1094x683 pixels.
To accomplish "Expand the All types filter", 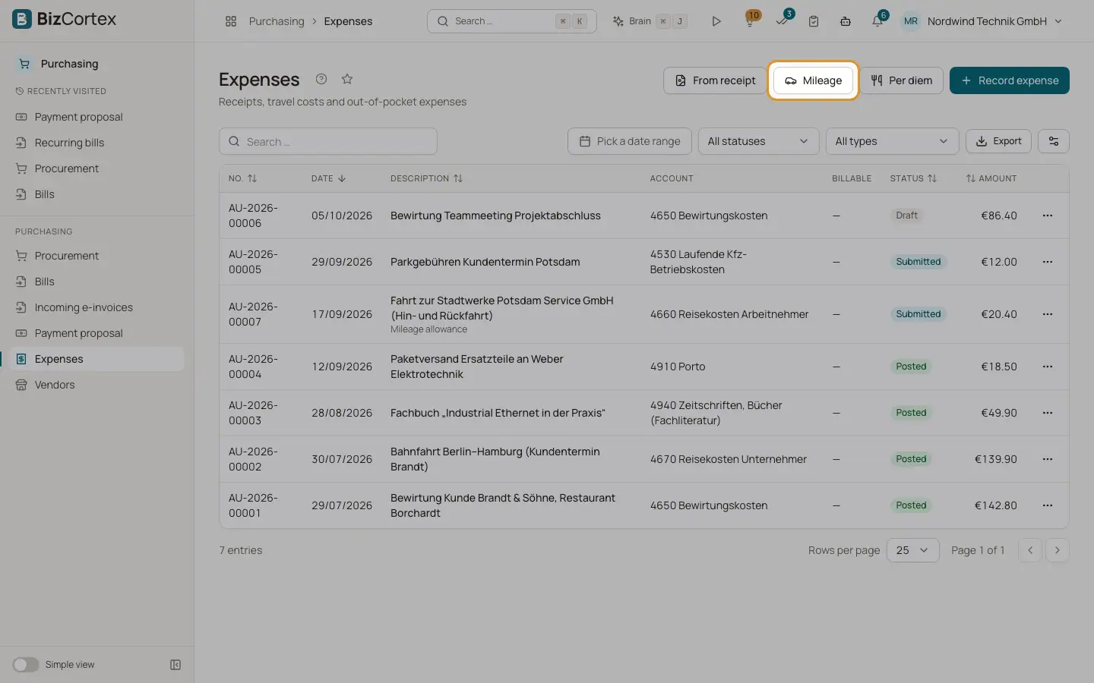I will click(892, 141).
